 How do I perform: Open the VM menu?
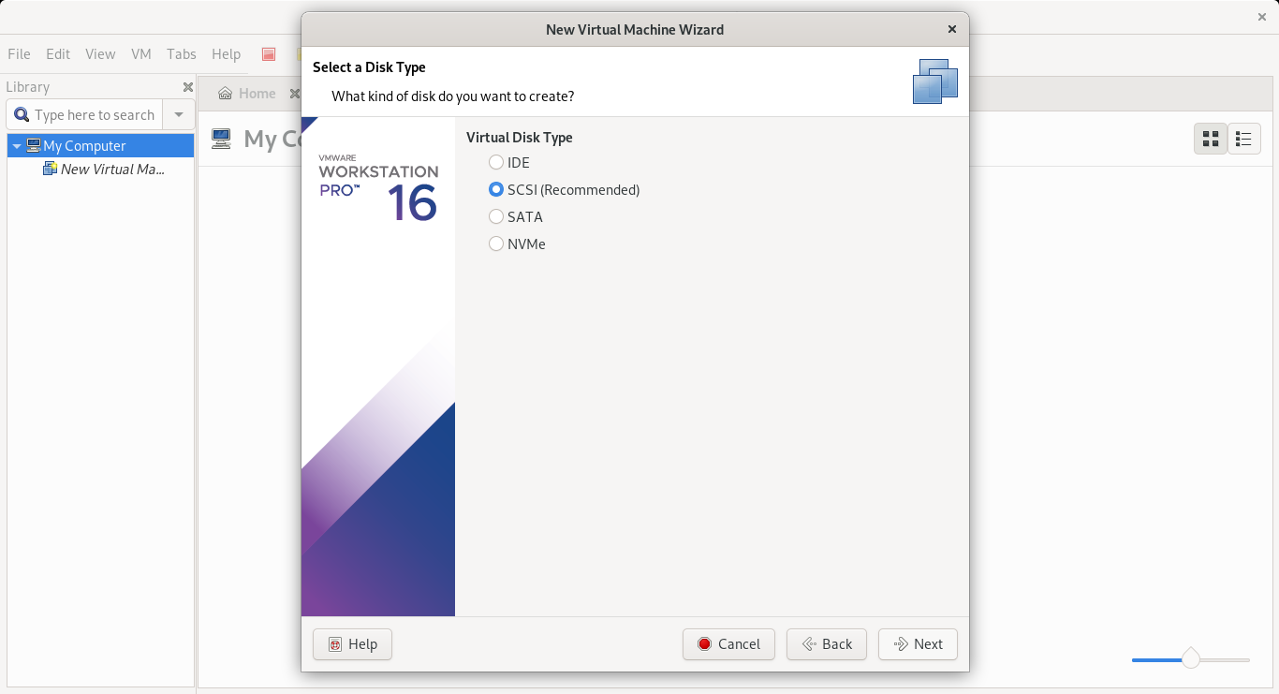coord(141,54)
